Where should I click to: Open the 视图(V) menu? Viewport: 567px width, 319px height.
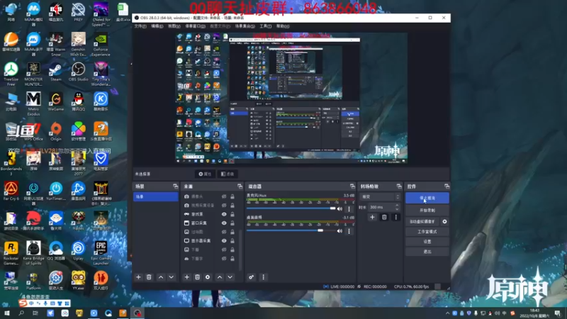pos(174,26)
